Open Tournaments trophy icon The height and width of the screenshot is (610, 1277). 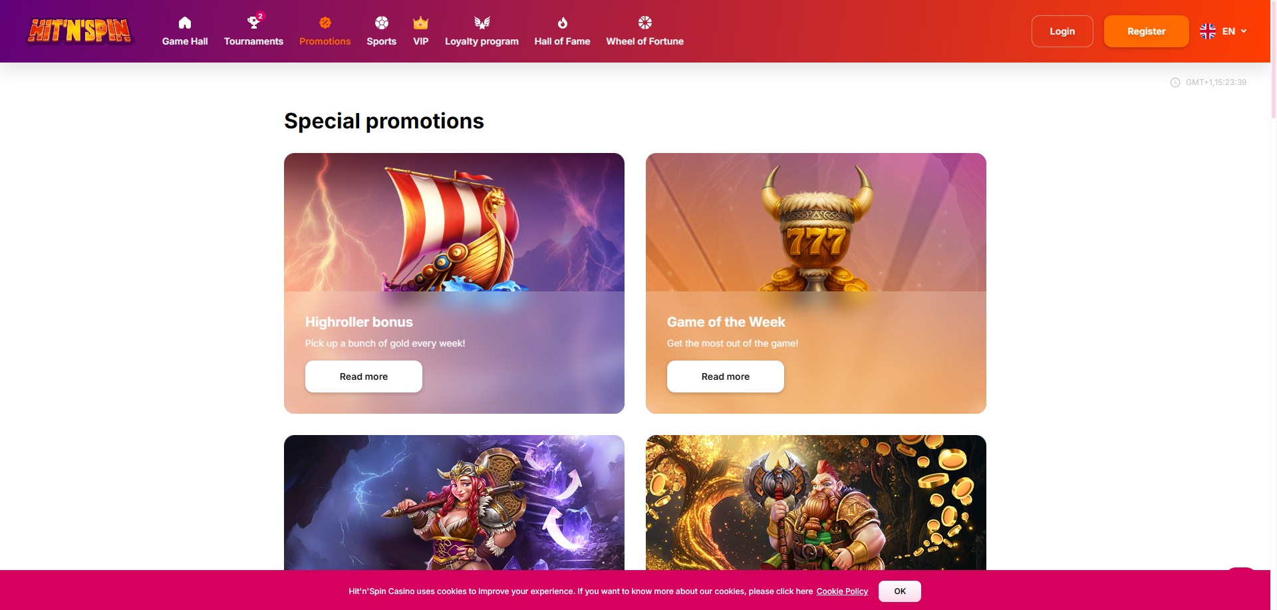point(253,23)
